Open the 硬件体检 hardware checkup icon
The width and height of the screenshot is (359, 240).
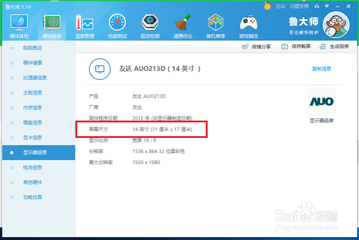click(19, 22)
